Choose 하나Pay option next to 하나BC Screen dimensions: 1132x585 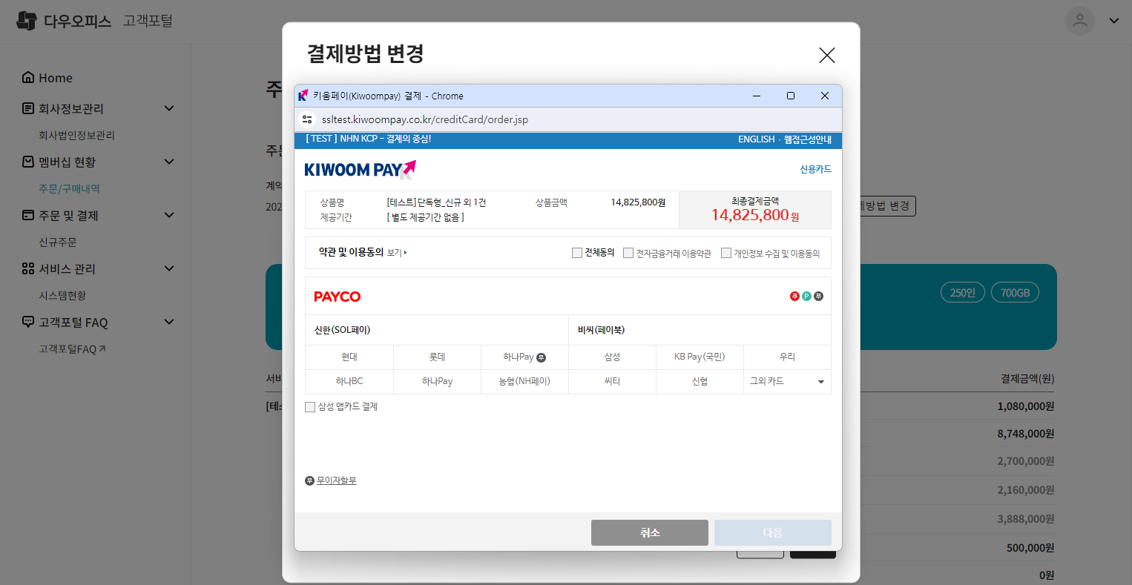tap(437, 382)
